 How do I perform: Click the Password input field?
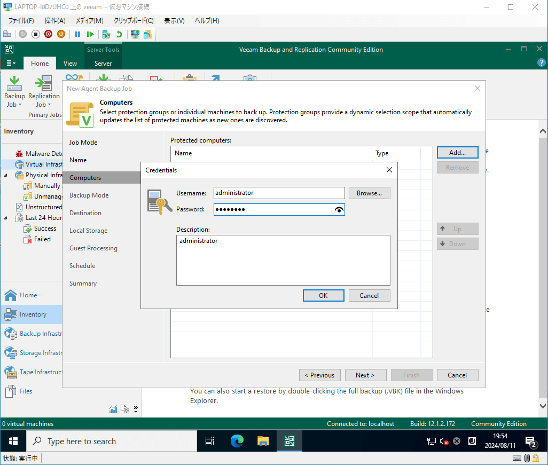point(279,210)
